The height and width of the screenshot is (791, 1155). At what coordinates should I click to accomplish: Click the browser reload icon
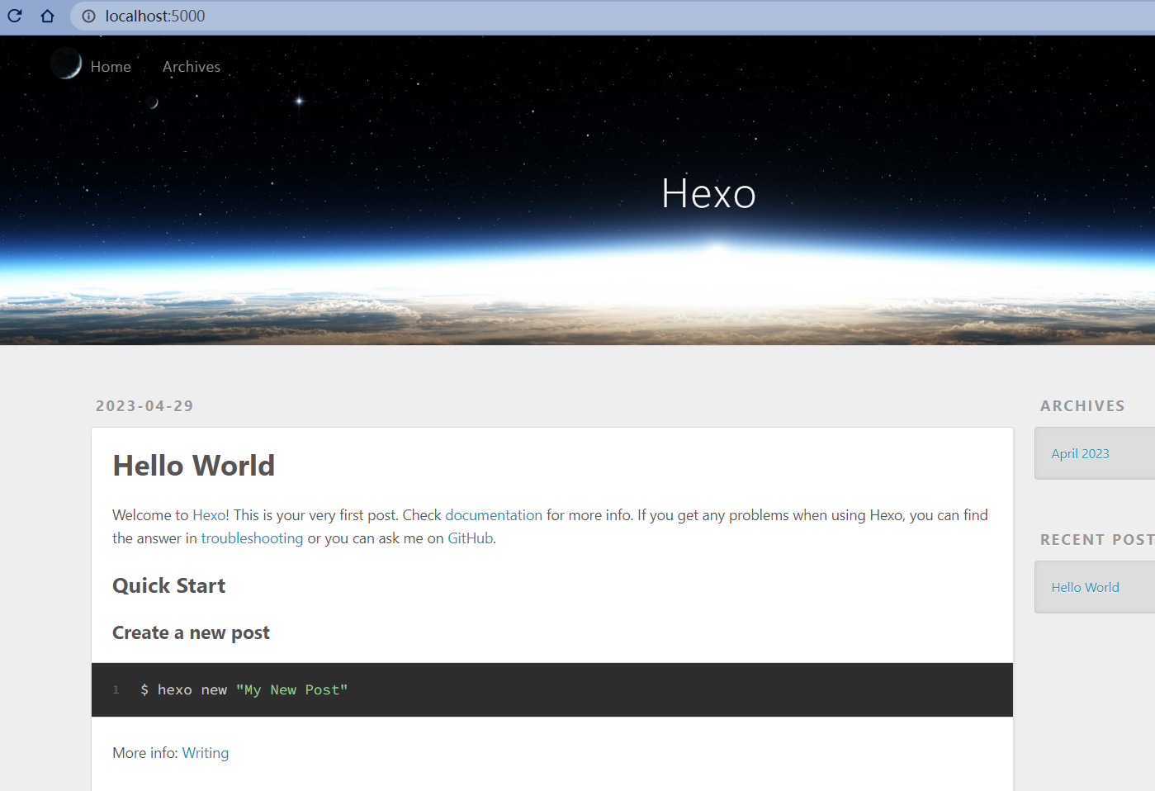[15, 16]
